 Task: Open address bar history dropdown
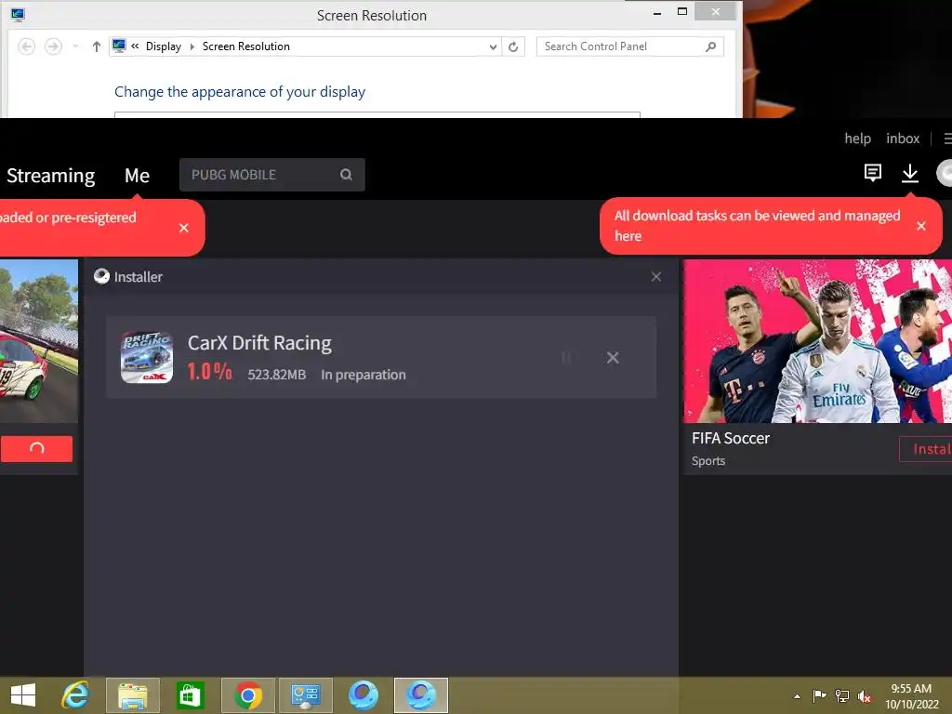(x=493, y=46)
